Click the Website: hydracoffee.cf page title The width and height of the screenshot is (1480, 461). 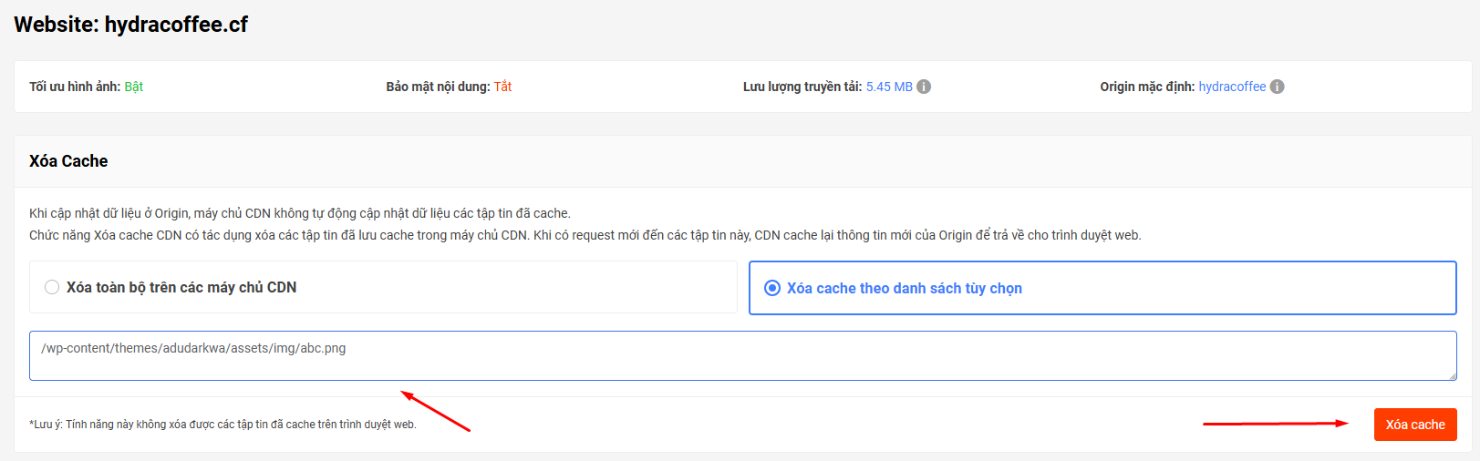click(130, 25)
